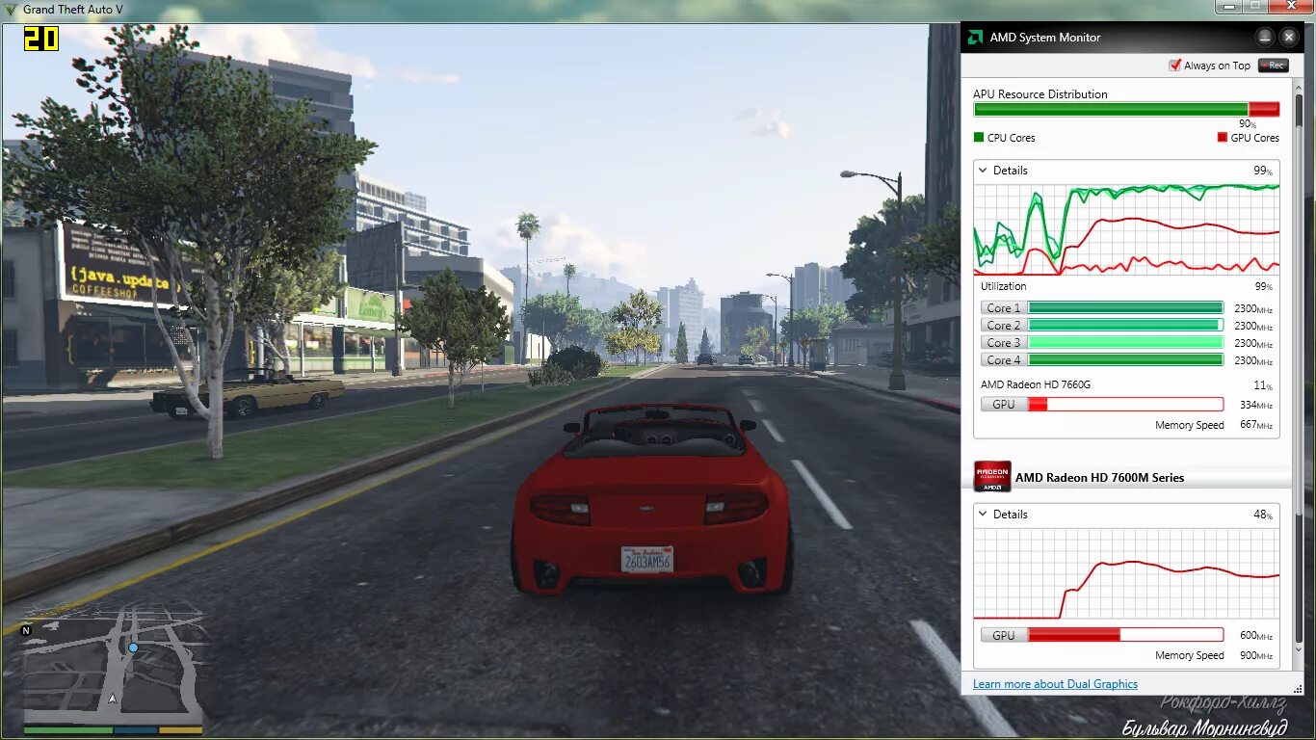This screenshot has height=740, width=1316.
Task: Click the Core 3 label
Action: 1004,343
